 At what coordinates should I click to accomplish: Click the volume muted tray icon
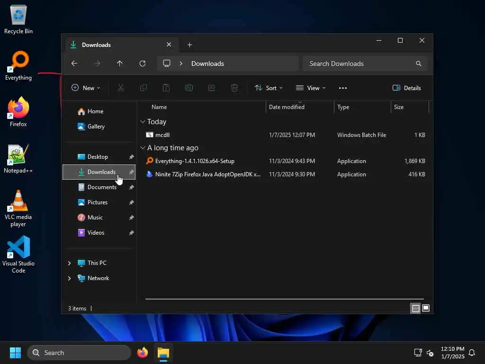coord(430,353)
